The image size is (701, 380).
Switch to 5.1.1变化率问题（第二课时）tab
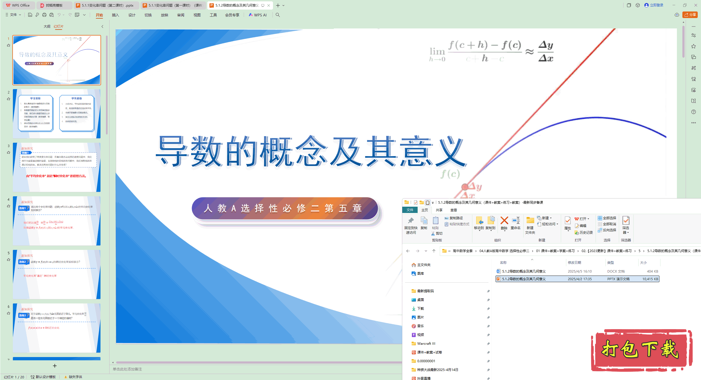[106, 5]
